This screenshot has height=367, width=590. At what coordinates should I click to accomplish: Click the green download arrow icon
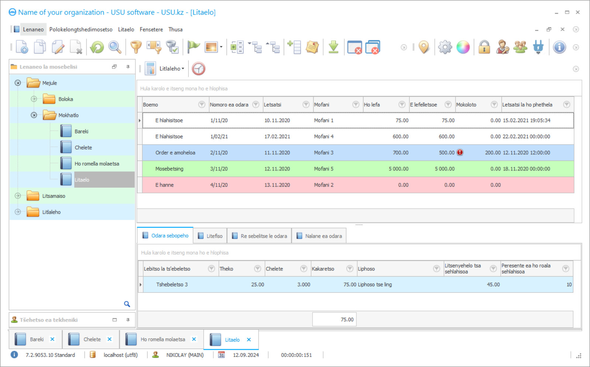pyautogui.click(x=333, y=47)
